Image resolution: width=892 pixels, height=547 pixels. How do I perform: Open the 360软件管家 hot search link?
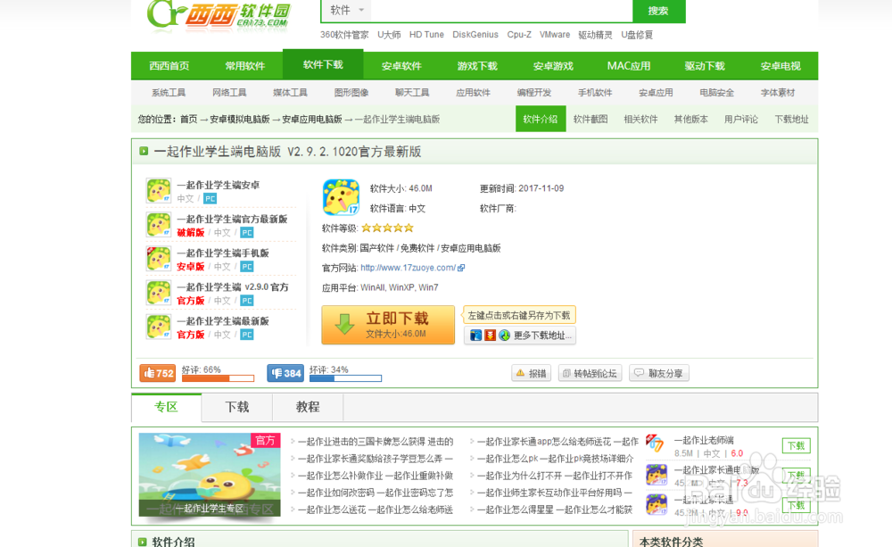point(344,35)
